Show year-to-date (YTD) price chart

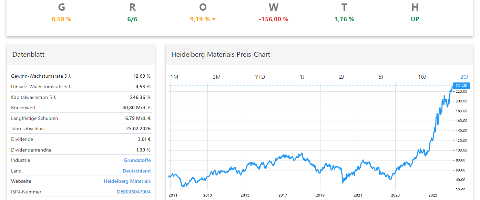pos(260,77)
